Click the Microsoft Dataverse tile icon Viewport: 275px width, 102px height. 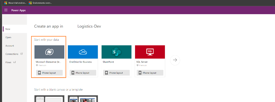pos(49,52)
